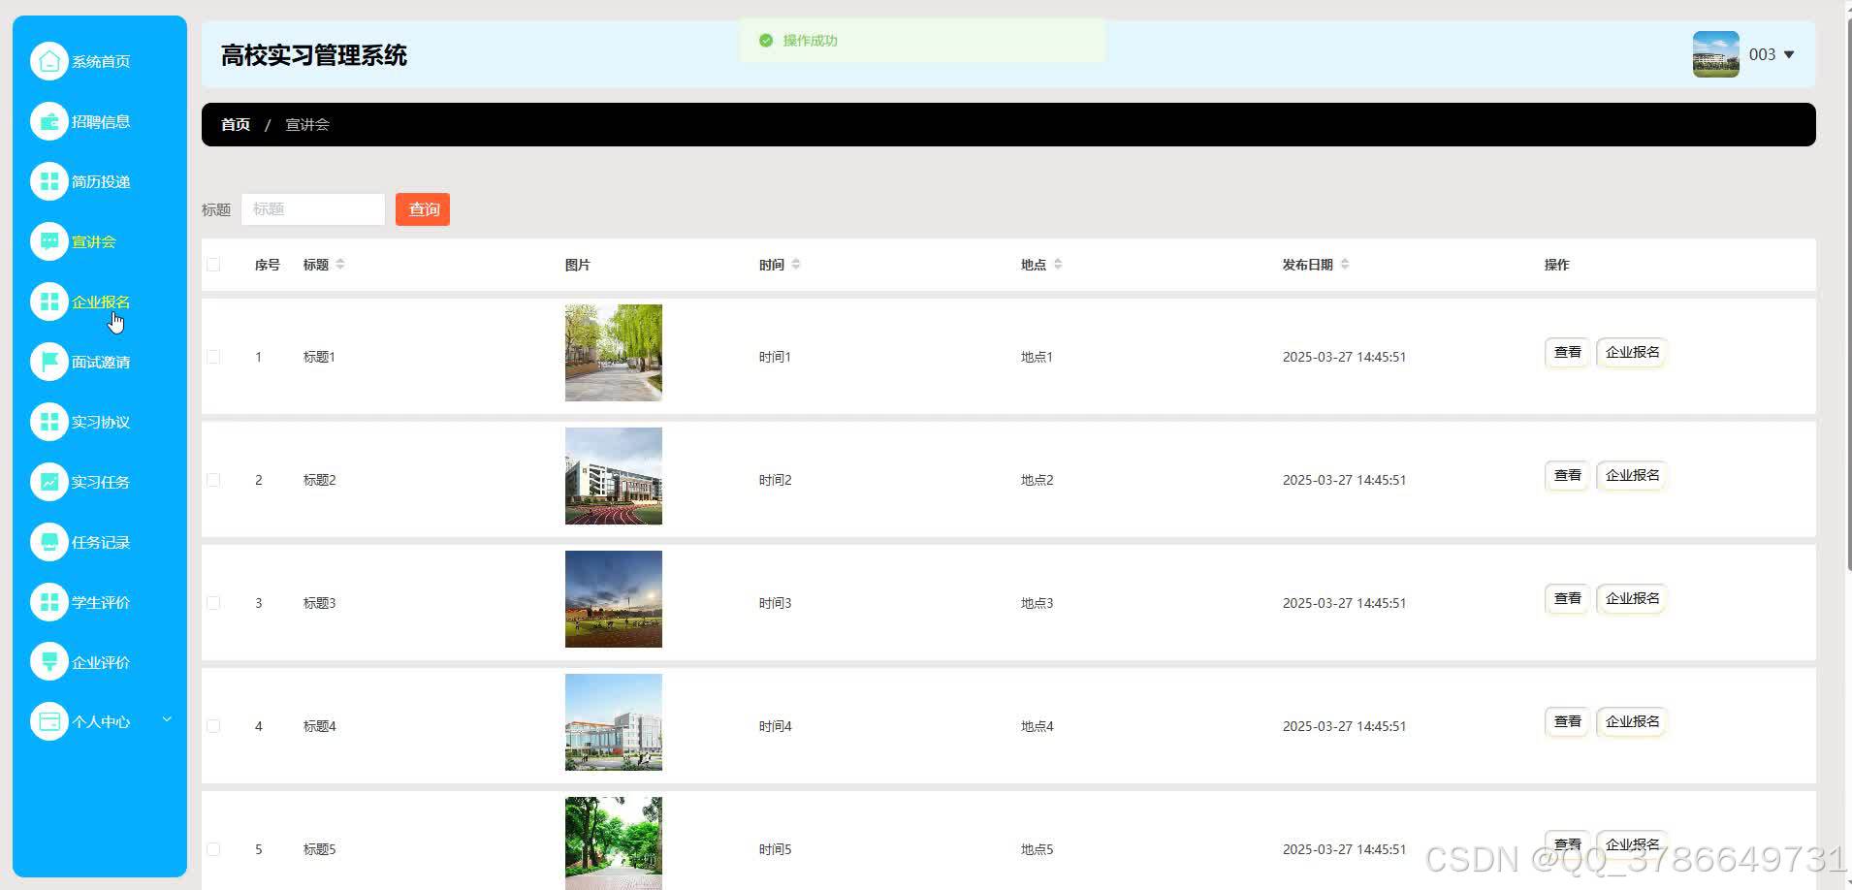Click the 学生评价 grid icon
The image size is (1852, 890).
pyautogui.click(x=49, y=602)
